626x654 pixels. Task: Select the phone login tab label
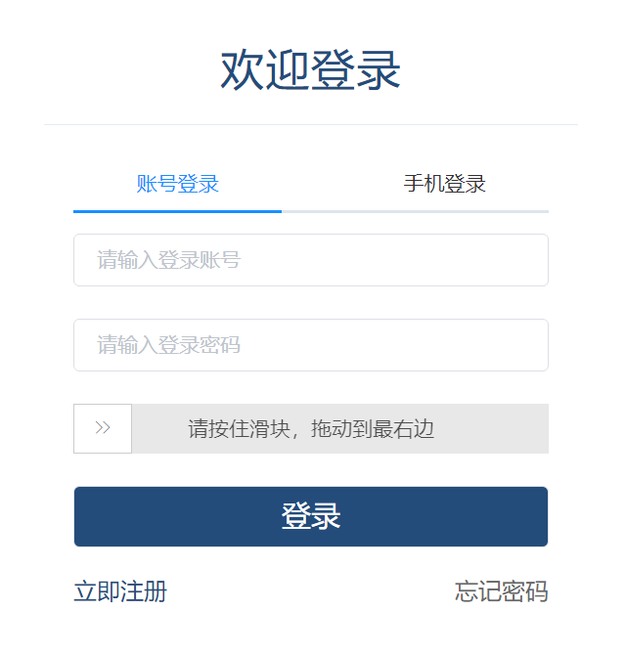pos(444,184)
